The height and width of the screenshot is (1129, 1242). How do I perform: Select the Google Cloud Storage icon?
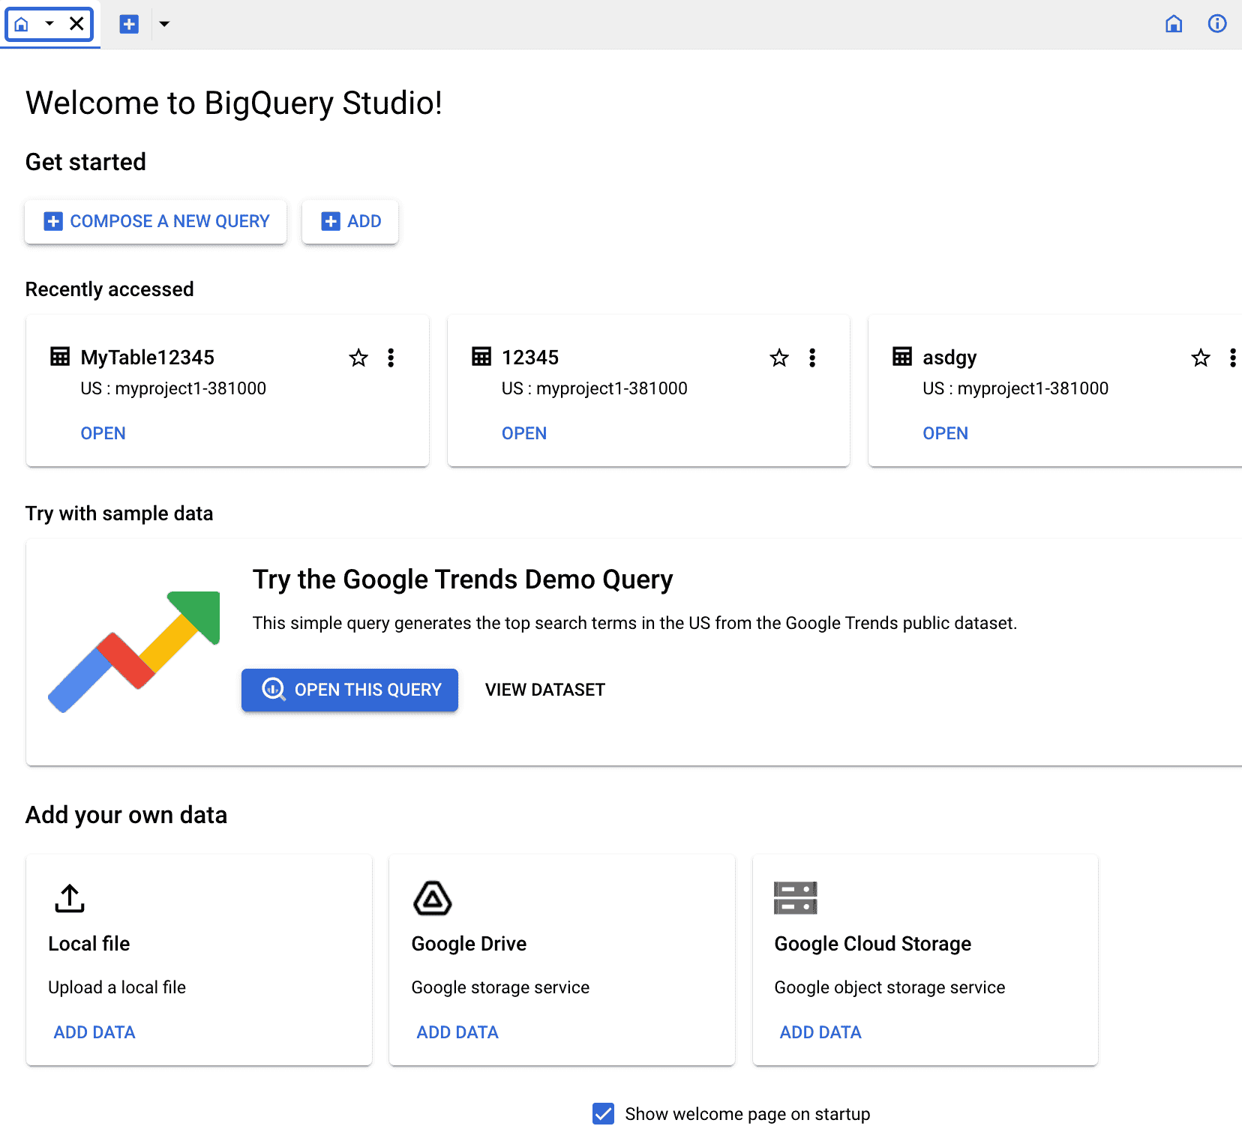pyautogui.click(x=795, y=898)
